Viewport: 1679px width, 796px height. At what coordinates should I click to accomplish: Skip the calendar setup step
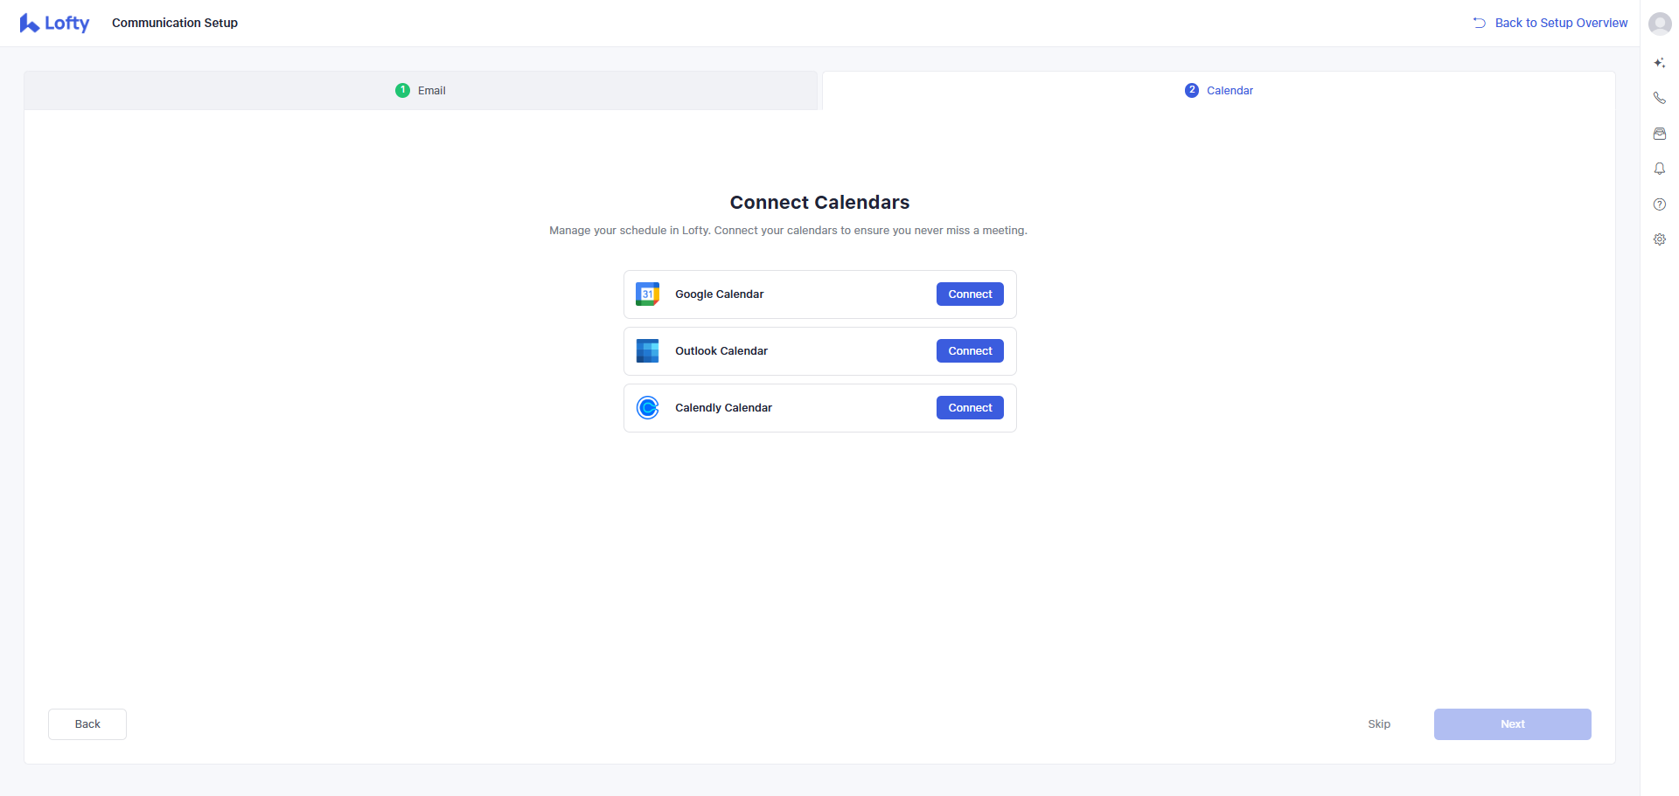(1378, 724)
